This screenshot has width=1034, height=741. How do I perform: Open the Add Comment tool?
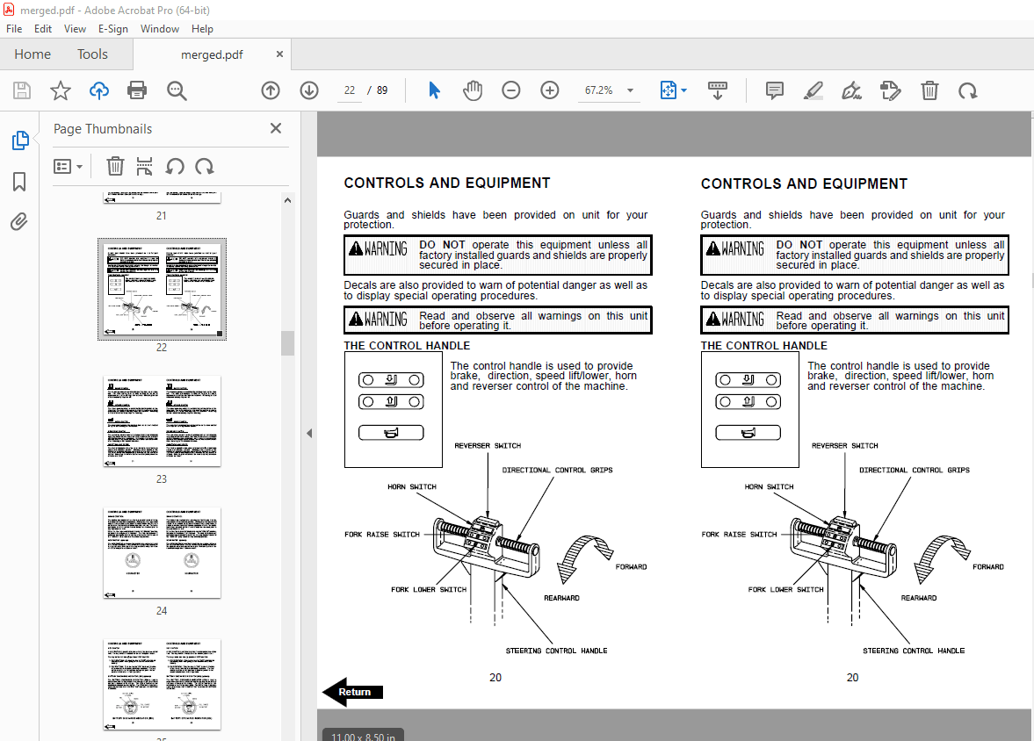pos(773,90)
